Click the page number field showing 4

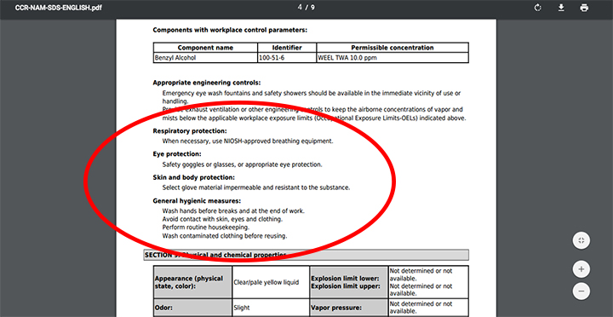pyautogui.click(x=300, y=8)
